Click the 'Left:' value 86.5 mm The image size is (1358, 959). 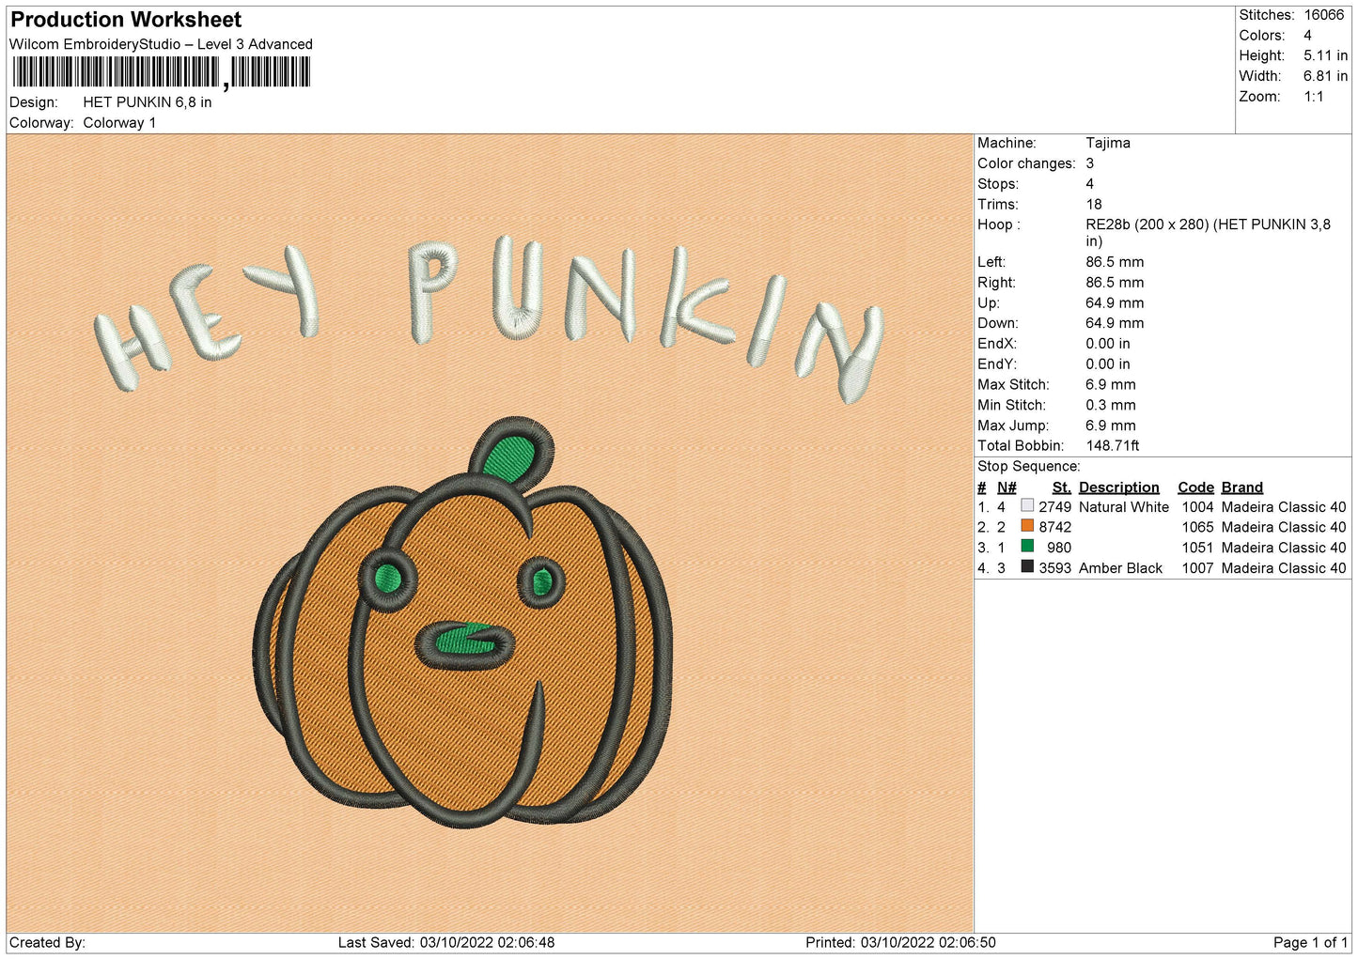pyautogui.click(x=1115, y=262)
